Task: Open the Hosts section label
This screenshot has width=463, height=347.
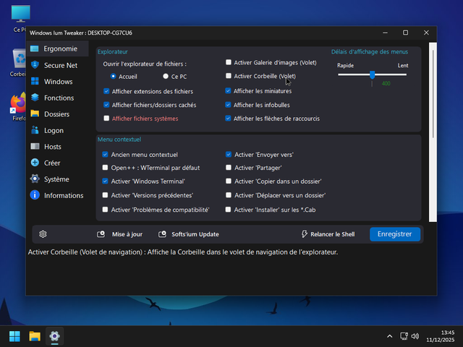Action: click(x=53, y=147)
